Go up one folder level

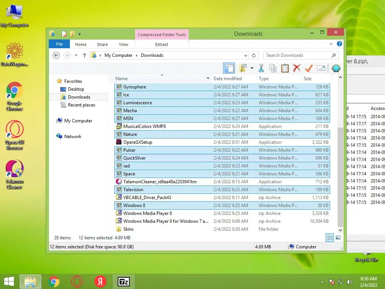pyautogui.click(x=85, y=55)
